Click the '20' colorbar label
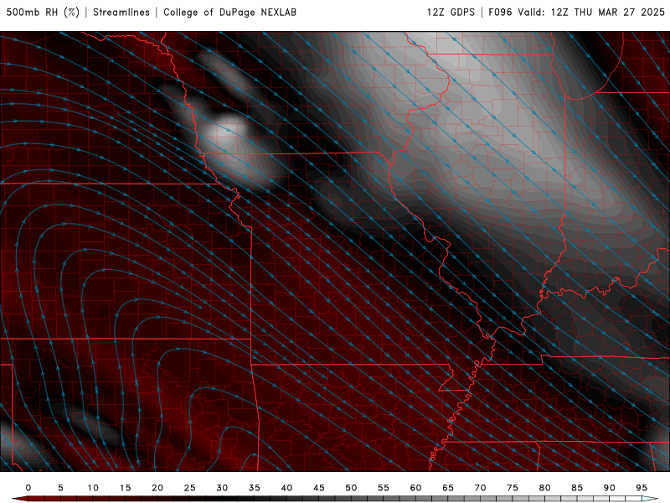The width and height of the screenshot is (670, 503). coord(157,488)
